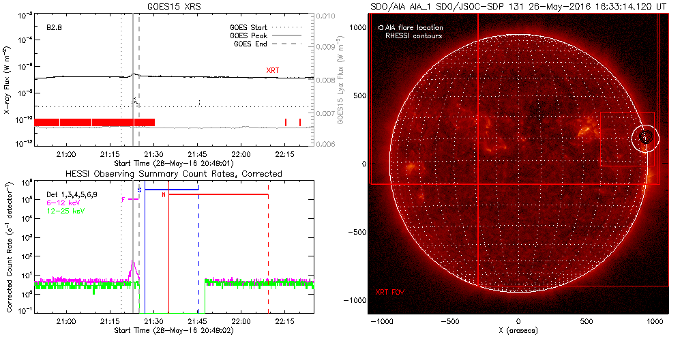Select the GOES Peak legend entry
The width and height of the screenshot is (682, 341).
pyautogui.click(x=248, y=35)
